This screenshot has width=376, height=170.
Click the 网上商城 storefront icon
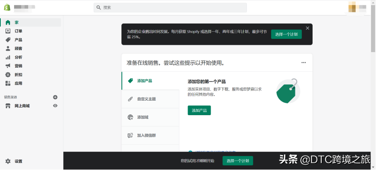pos(8,106)
